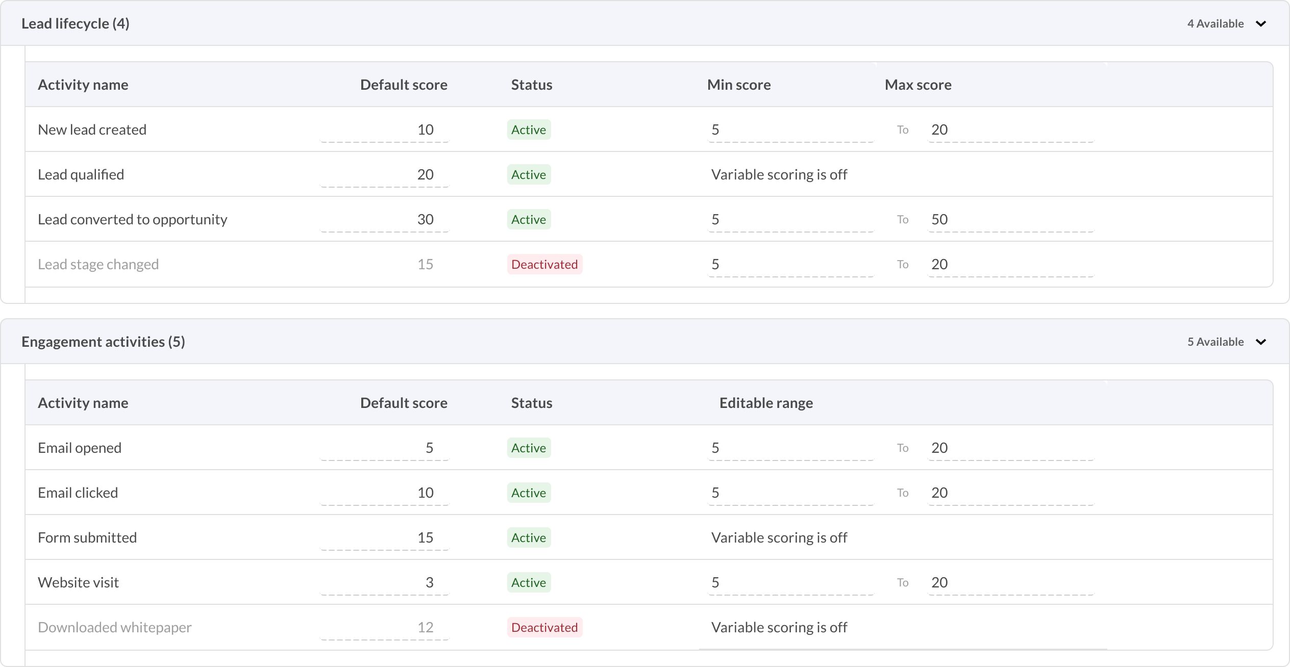Toggle Deactivated badge for Lead stage changed

point(544,265)
